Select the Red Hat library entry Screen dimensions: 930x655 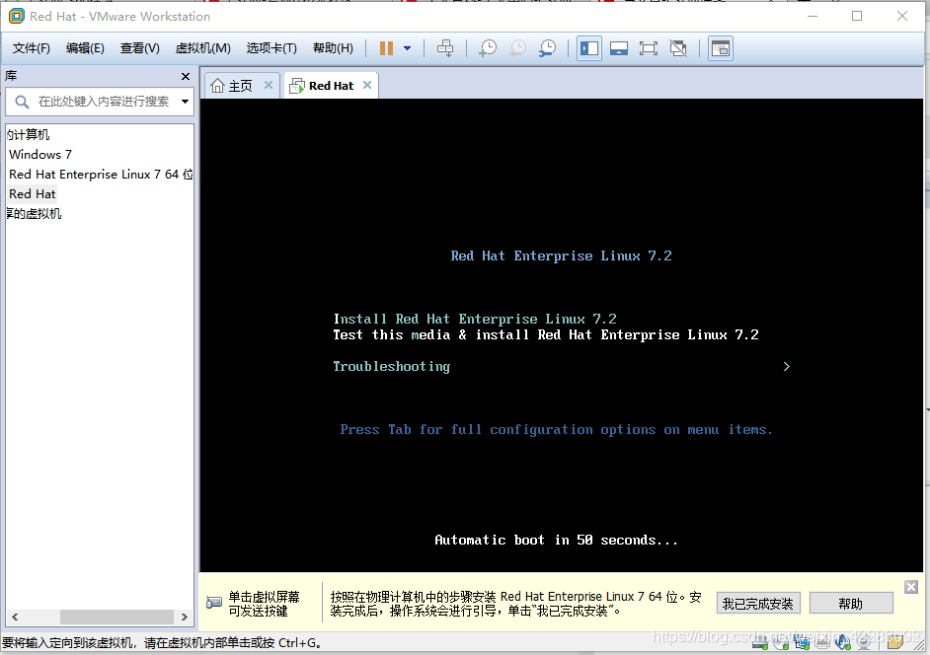click(x=32, y=193)
